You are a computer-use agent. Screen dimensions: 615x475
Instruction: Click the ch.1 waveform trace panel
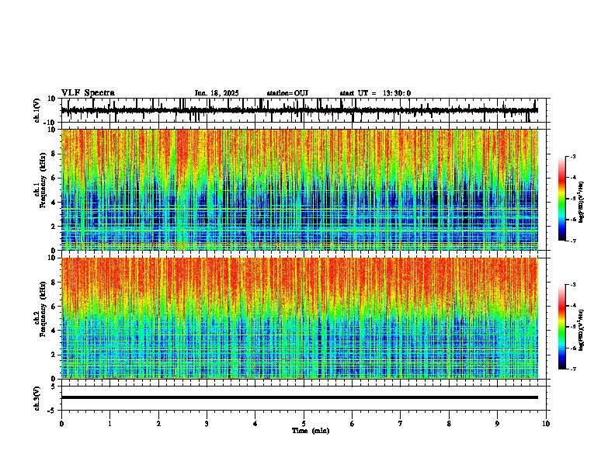click(304, 110)
